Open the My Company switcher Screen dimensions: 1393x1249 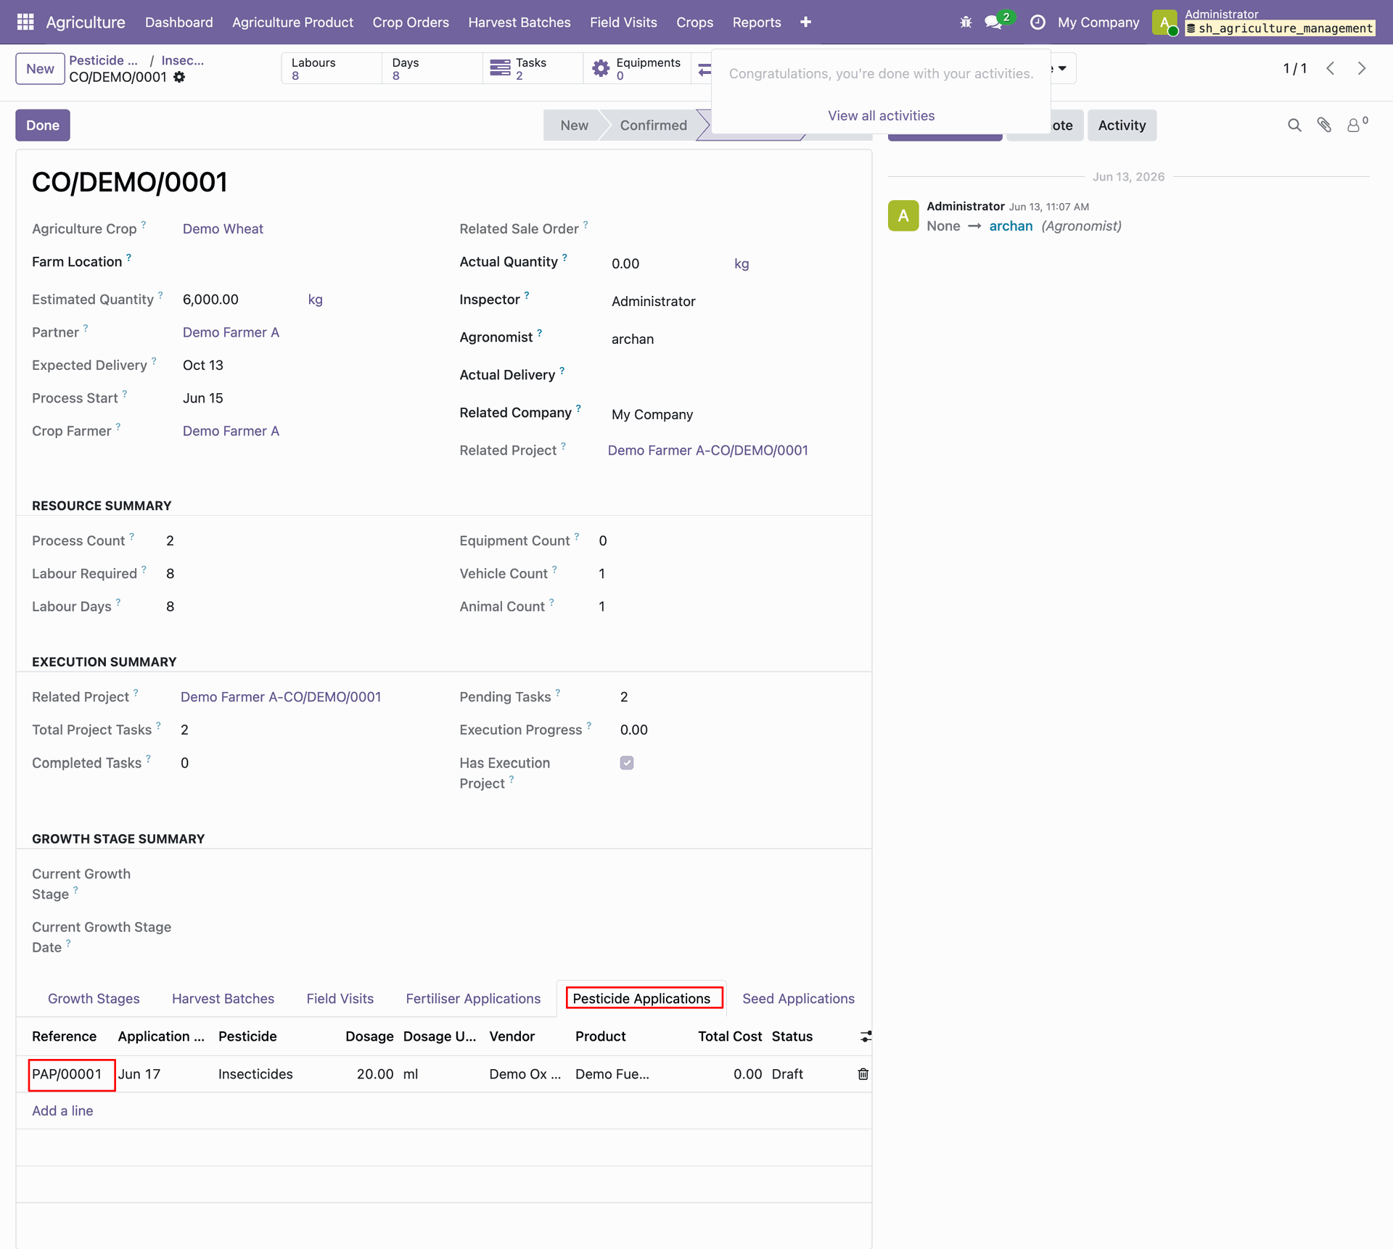(1098, 22)
